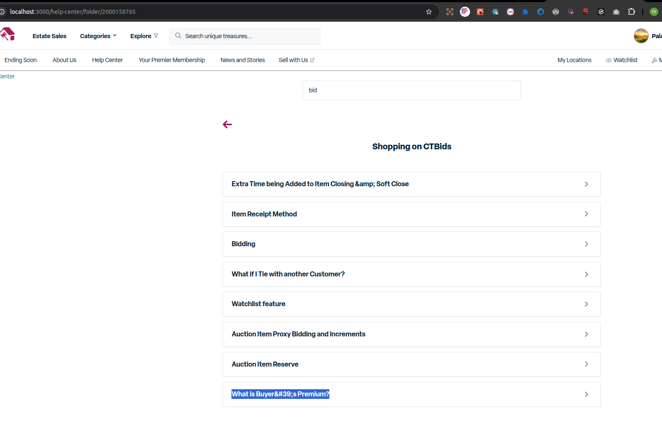
Task: Click the eye icon beside Watchlist
Action: tap(609, 60)
